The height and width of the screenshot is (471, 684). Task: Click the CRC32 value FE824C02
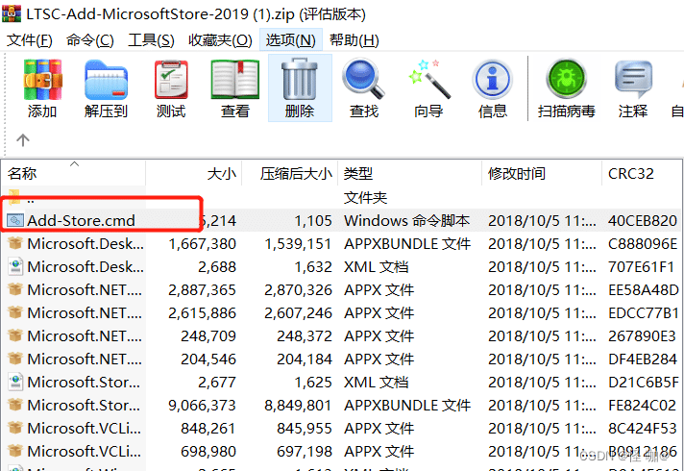pyautogui.click(x=642, y=406)
